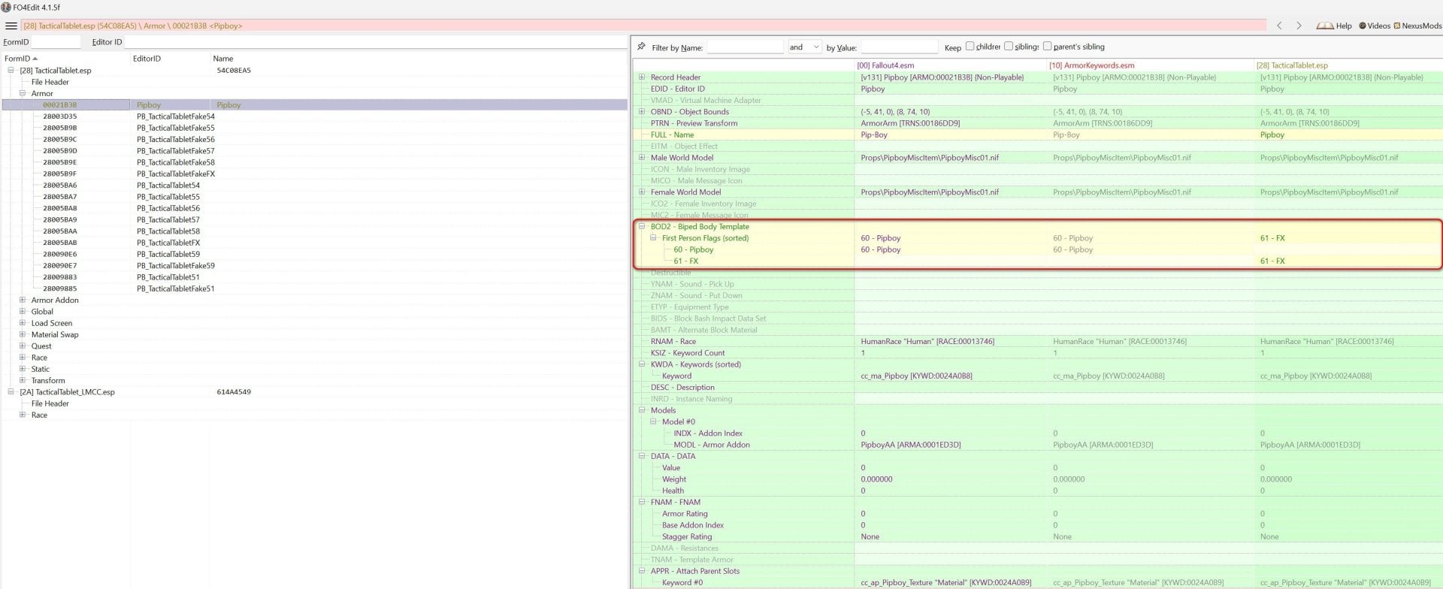Sort by the EditorID column header
1443x589 pixels.
coord(147,59)
